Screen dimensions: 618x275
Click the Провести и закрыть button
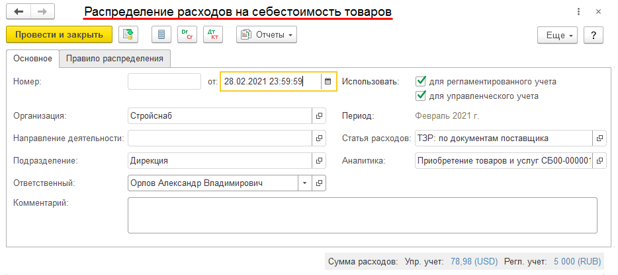pos(59,34)
